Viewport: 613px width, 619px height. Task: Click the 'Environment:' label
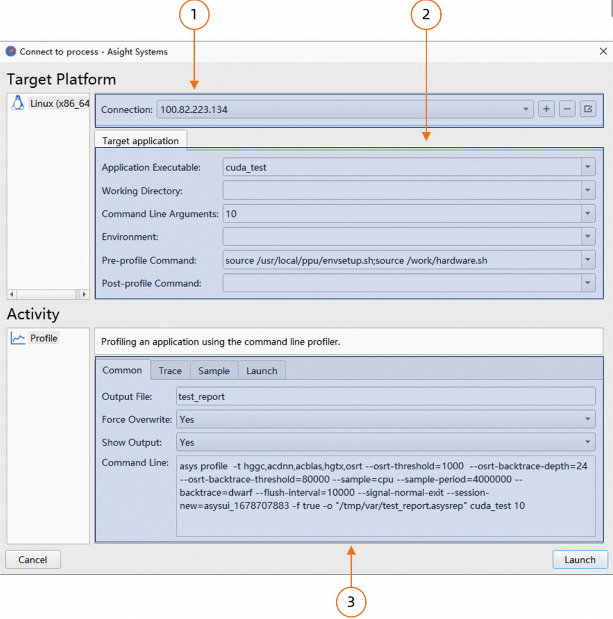tap(130, 237)
